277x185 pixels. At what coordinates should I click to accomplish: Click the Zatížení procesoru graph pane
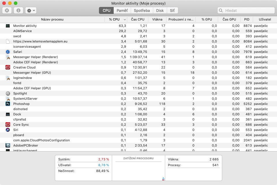138,170
